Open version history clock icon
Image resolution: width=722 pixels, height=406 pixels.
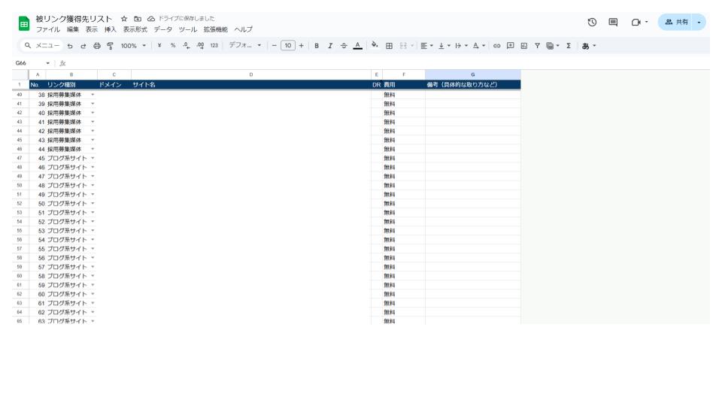tap(592, 22)
